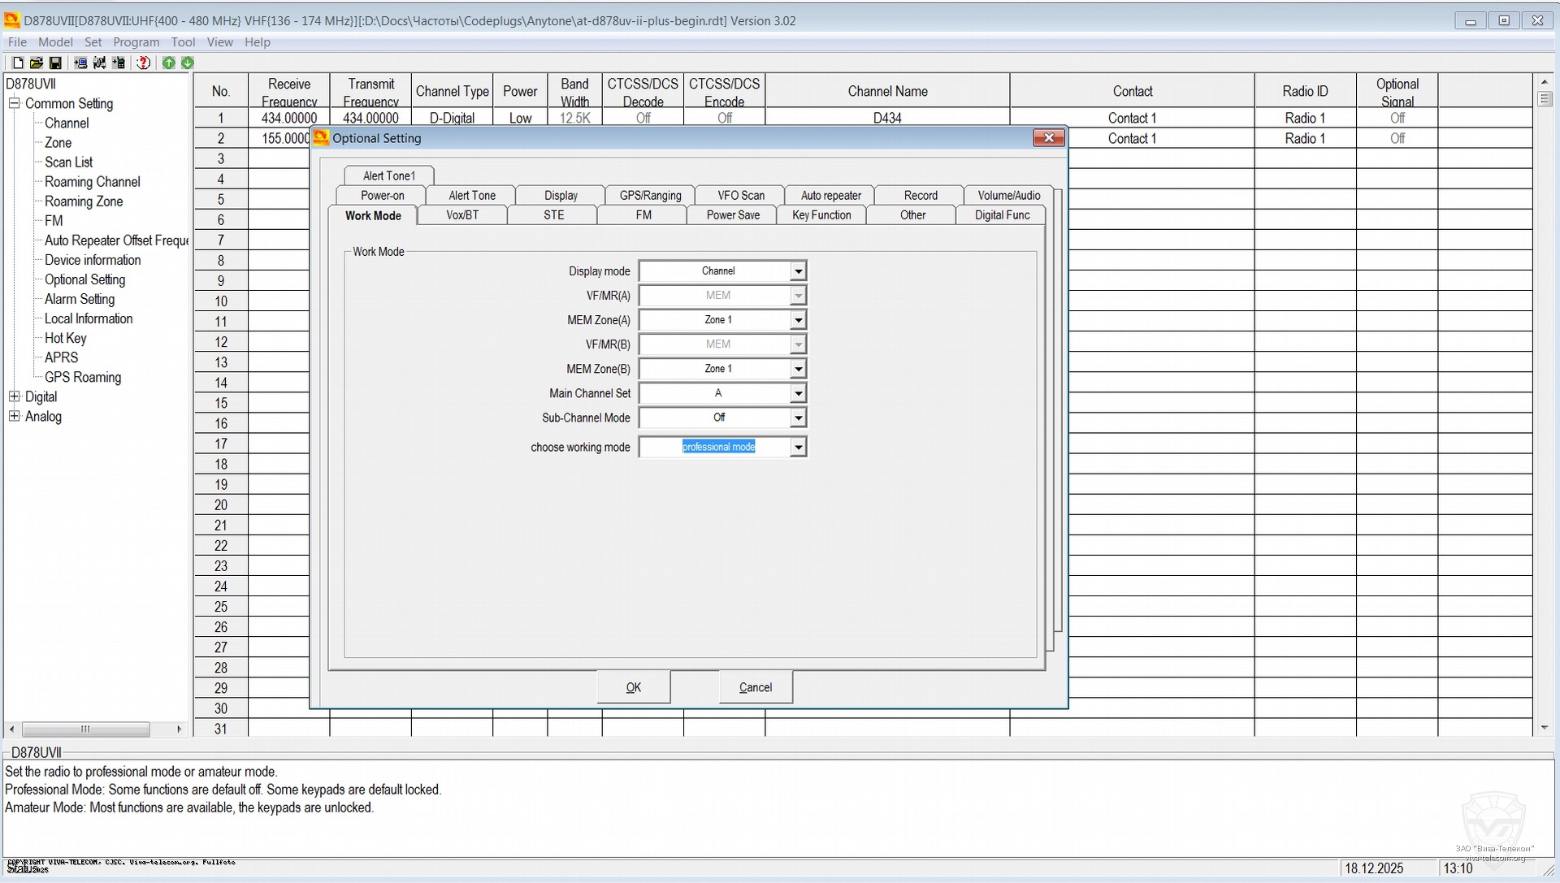Image resolution: width=1560 pixels, height=883 pixels.
Task: Click the red question mark help icon
Action: point(144,63)
